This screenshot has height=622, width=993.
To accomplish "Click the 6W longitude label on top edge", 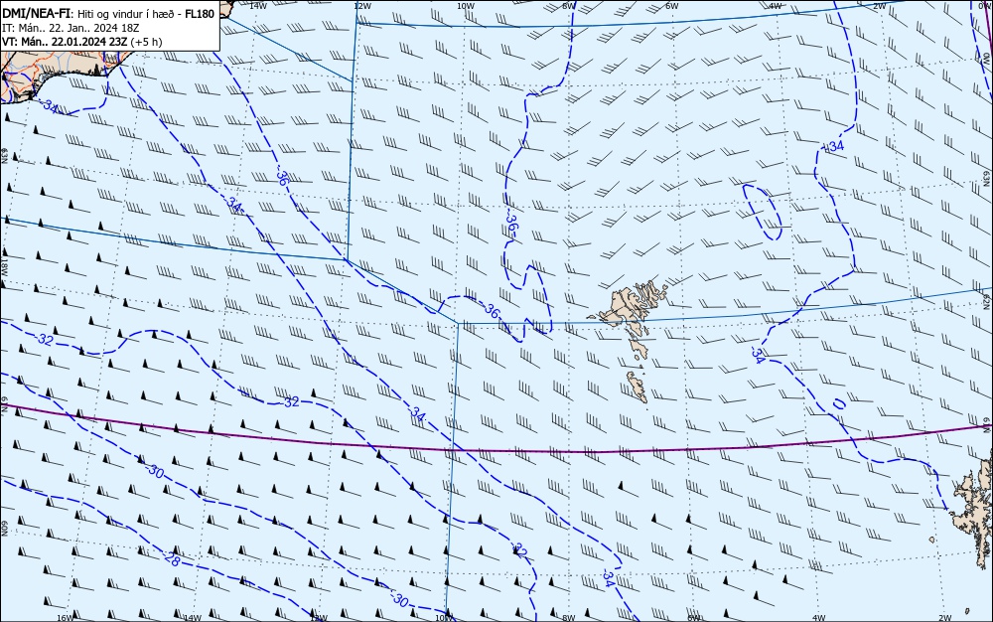I will tap(672, 6).
